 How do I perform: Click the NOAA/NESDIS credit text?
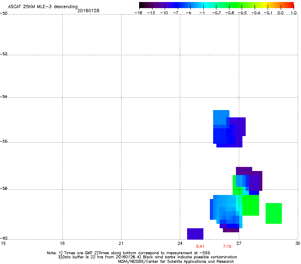(x=176, y=262)
